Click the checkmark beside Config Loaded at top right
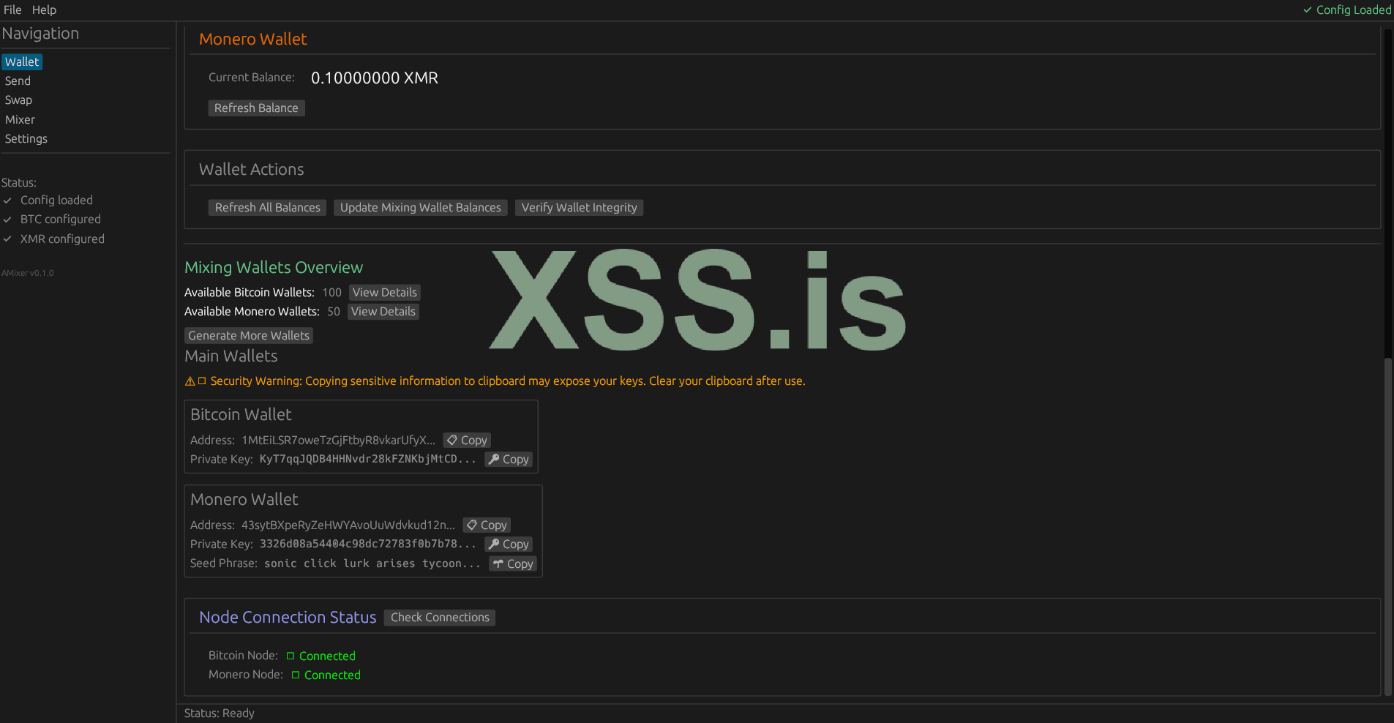This screenshot has height=723, width=1394. 1307,10
